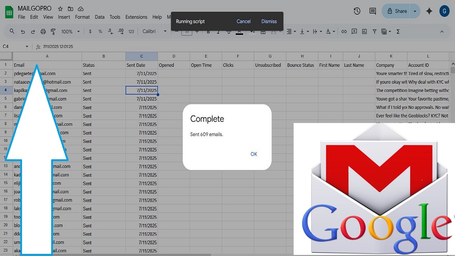Click the "Account ID" header cell
This screenshot has height=256, width=455.
click(428, 65)
